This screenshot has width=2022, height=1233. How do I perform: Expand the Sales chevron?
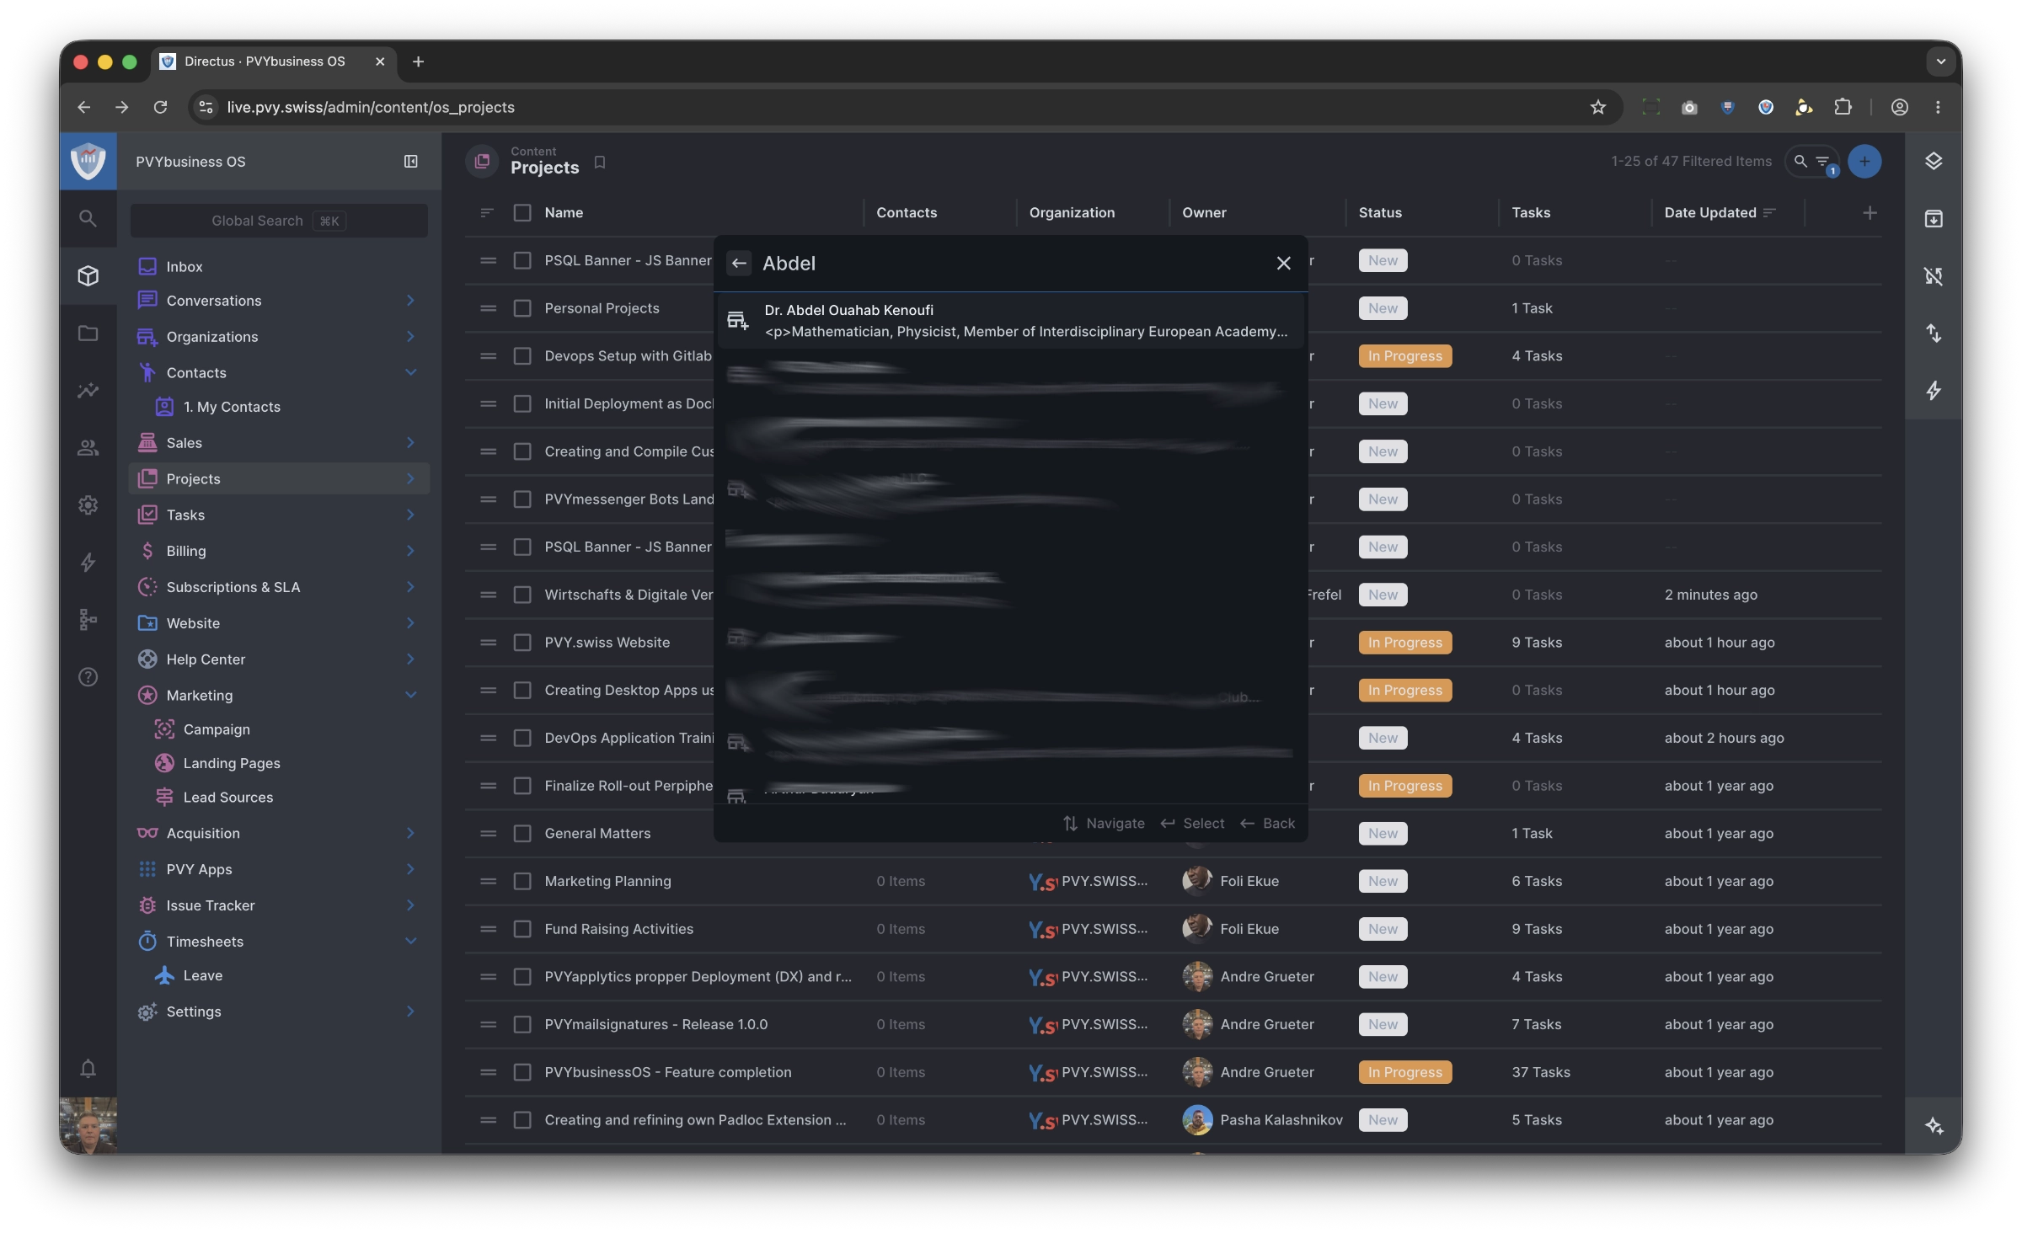[410, 443]
